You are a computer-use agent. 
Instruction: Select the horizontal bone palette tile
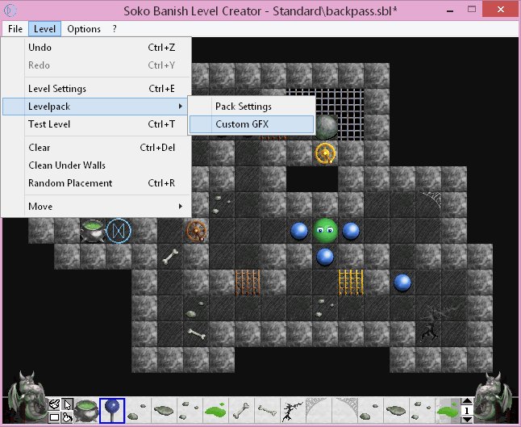[268, 411]
